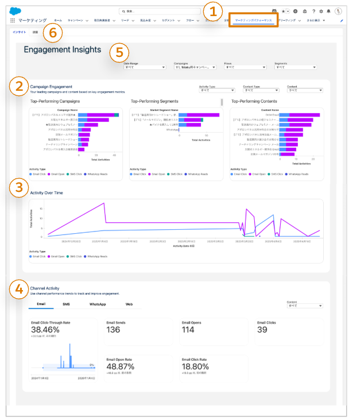This screenshot has width=353, height=420.
Task: Click the global actions plus icon
Action: tap(296, 11)
